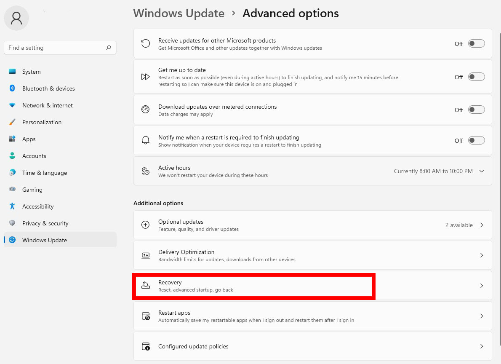Open the Recovery option title
This screenshot has width=501, height=364.
(x=170, y=282)
